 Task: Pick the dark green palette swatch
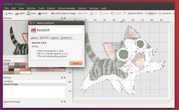point(11,70)
